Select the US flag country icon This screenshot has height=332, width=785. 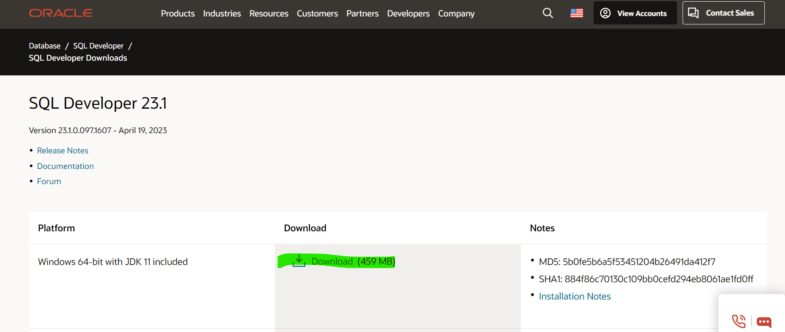point(577,13)
